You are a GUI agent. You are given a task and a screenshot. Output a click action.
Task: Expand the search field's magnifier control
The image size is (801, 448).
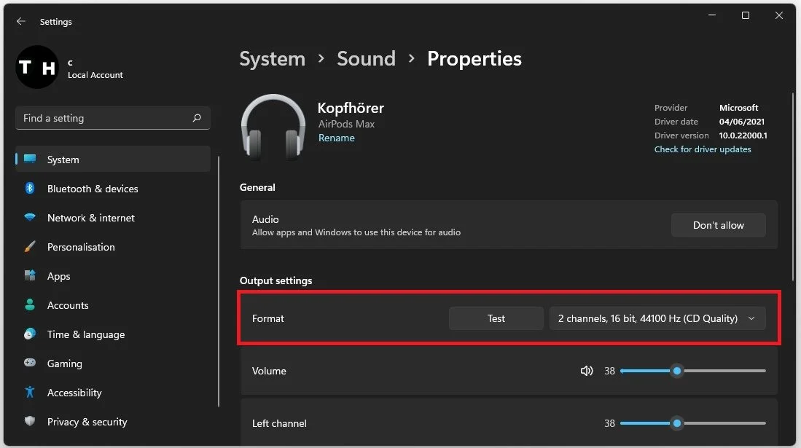tap(196, 117)
